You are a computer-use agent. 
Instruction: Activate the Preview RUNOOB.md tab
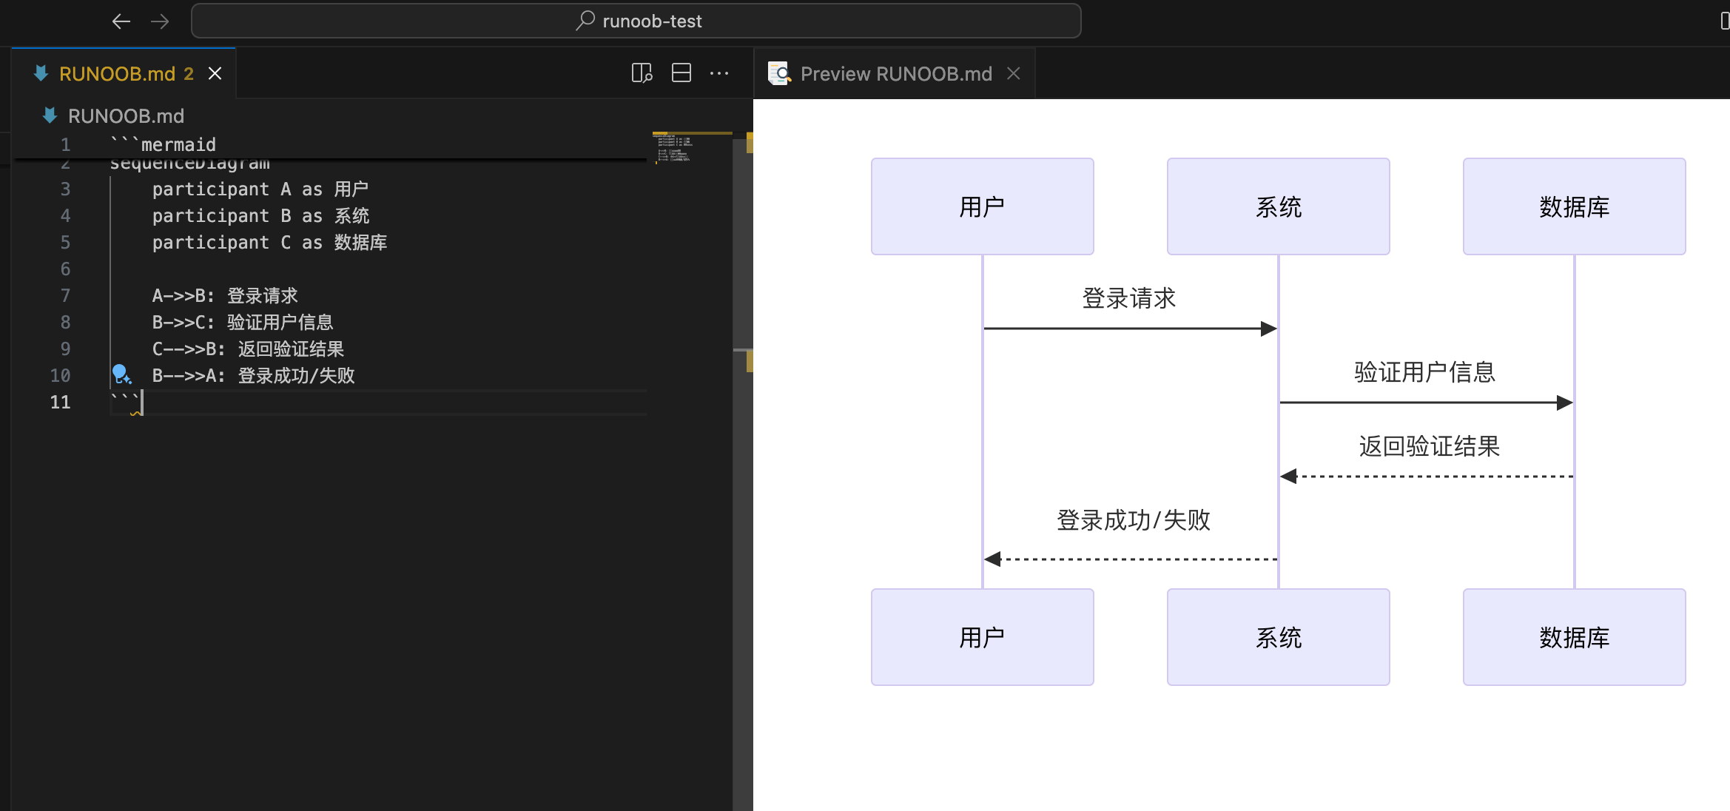[895, 73]
